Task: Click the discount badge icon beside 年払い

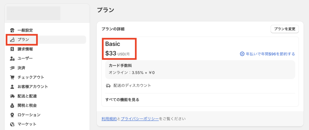Action: [242, 54]
